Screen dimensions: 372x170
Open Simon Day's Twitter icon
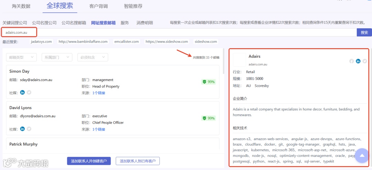click(x=29, y=92)
